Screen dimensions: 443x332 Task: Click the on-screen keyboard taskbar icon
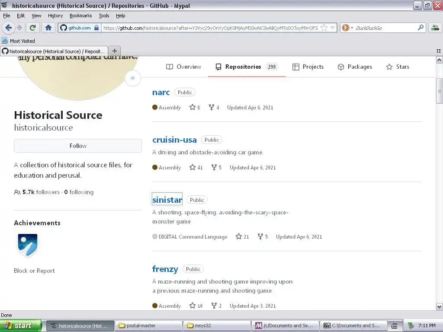tap(395, 326)
